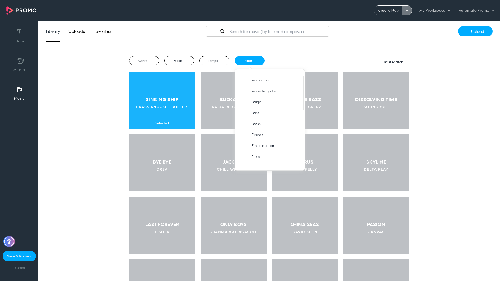The width and height of the screenshot is (500, 281).
Task: Open the accessibility widget
Action: tap(9, 241)
